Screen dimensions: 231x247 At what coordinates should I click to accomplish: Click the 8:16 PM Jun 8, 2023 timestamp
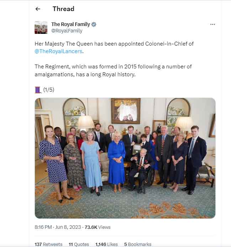(x=58, y=227)
